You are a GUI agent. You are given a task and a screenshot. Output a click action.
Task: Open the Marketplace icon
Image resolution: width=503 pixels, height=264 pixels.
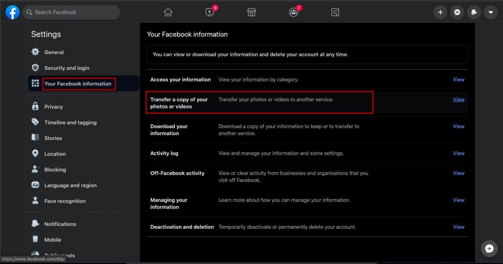[251, 12]
